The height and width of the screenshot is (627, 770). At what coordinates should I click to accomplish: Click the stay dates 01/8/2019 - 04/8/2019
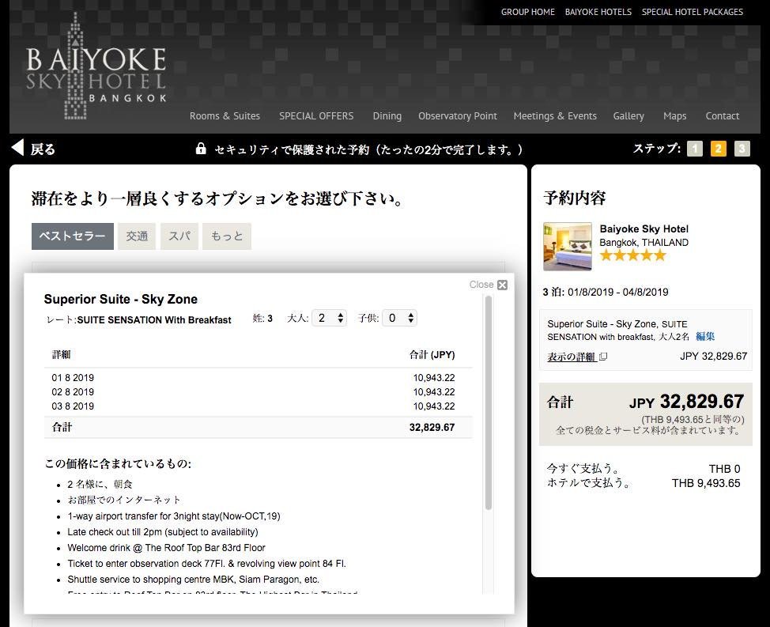click(617, 292)
